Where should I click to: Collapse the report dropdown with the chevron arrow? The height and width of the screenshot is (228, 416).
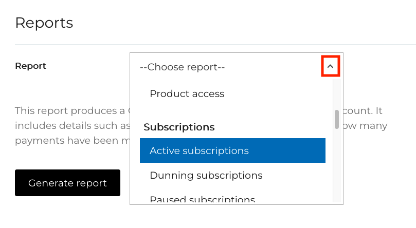(x=331, y=67)
